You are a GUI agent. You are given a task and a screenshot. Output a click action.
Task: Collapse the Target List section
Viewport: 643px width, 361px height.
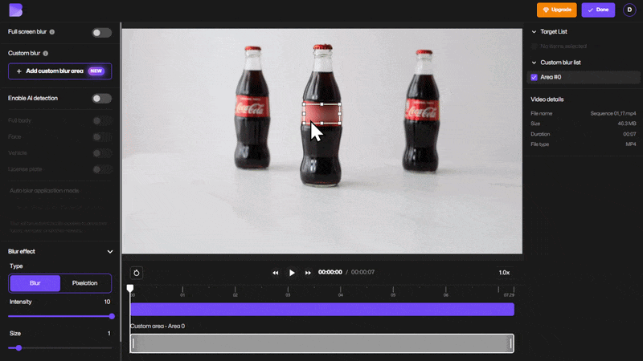[x=534, y=31]
